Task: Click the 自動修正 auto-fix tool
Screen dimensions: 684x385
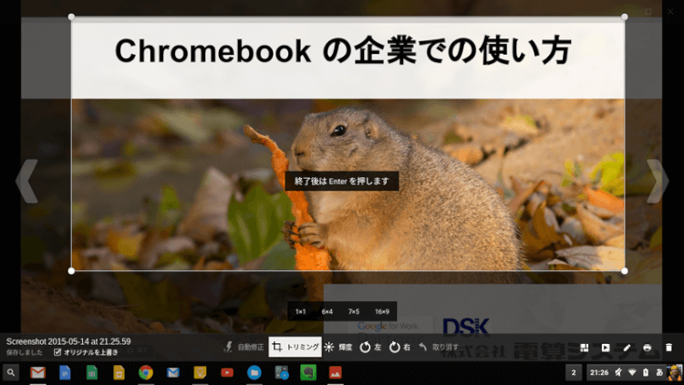Action: (244, 348)
